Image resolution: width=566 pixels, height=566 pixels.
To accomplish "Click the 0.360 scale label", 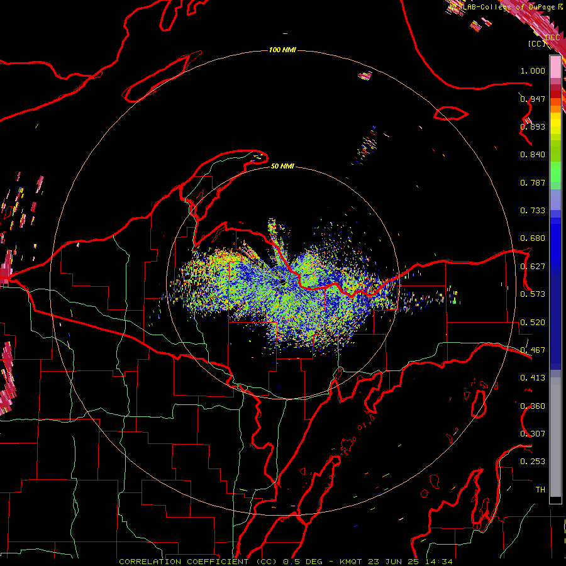I will coord(533,406).
